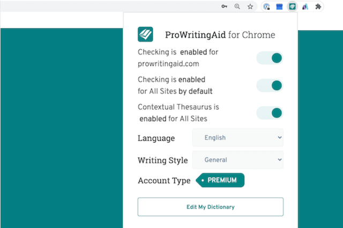Screen dimensions: 343x228
Task: Bookmark this page with the star icon
Action: pos(250,6)
